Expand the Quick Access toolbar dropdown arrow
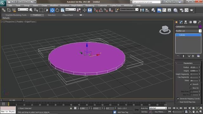Screen dimensions: 203x114 tap(35, 2)
